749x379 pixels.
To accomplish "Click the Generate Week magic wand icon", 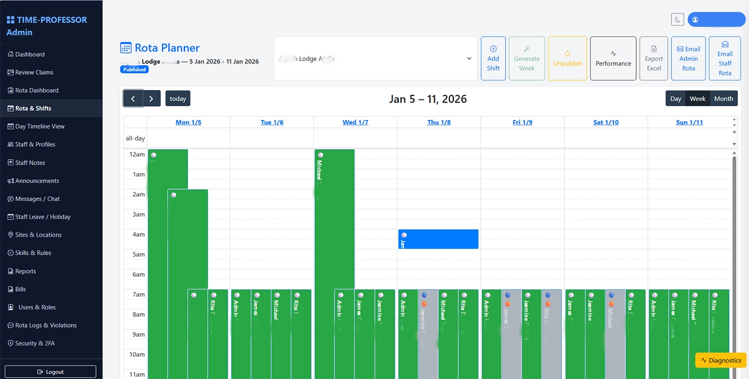I will click(x=527, y=49).
